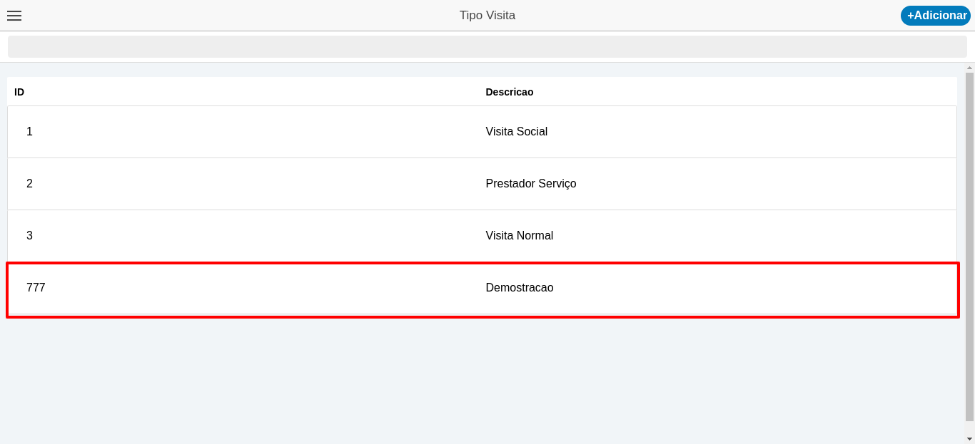Click the ID cell with value 3

click(x=29, y=236)
